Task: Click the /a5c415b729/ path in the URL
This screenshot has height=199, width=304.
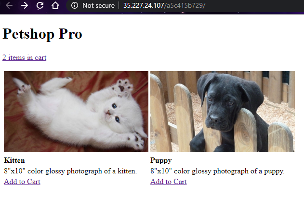Action: (185, 5)
